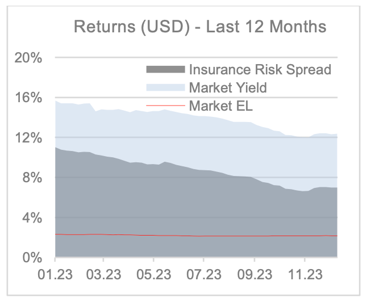Click the 0% y-axis label
367x302 pixels.
(x=33, y=258)
